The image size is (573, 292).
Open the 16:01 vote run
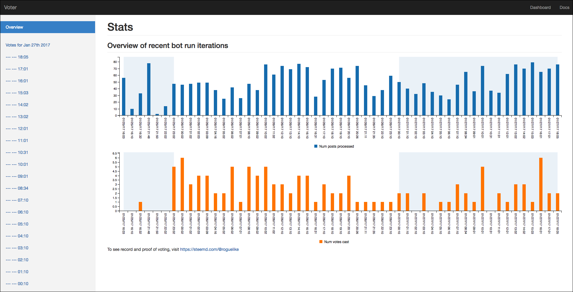click(17, 81)
